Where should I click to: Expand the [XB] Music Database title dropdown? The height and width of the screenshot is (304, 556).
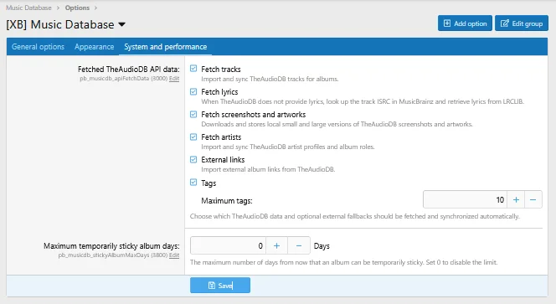[x=121, y=24]
